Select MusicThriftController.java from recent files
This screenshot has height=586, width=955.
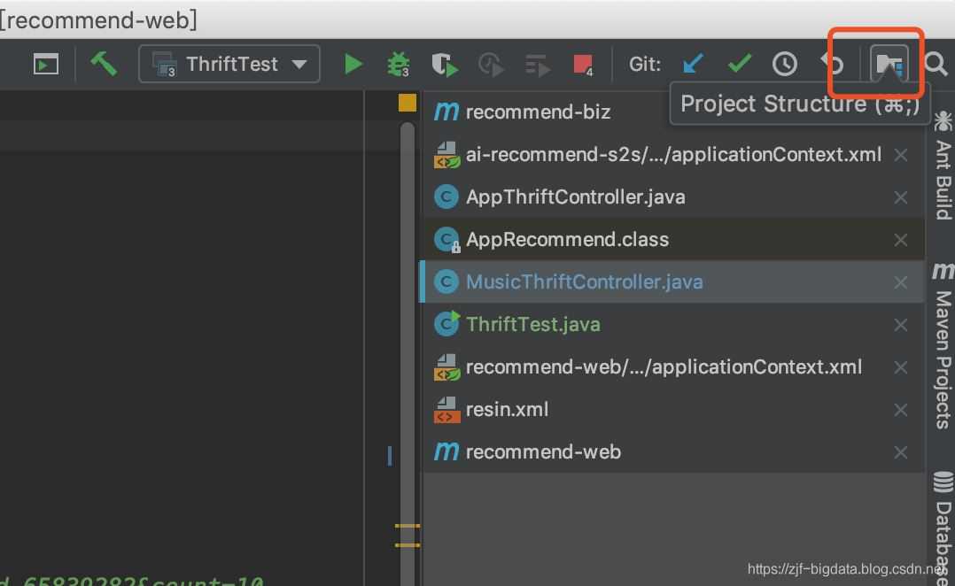pos(585,281)
